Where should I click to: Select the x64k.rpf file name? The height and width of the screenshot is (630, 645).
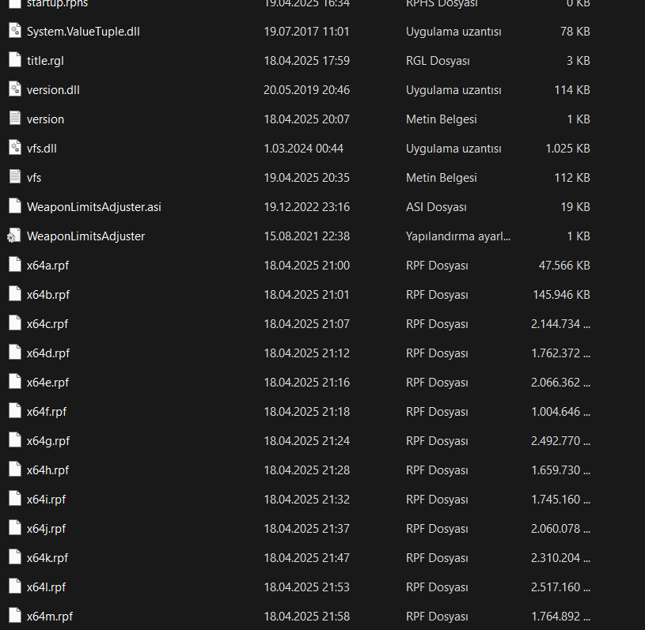(47, 558)
